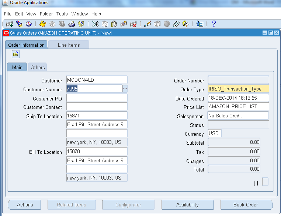Open the Help menu
281x216 pixels.
tap(96, 14)
